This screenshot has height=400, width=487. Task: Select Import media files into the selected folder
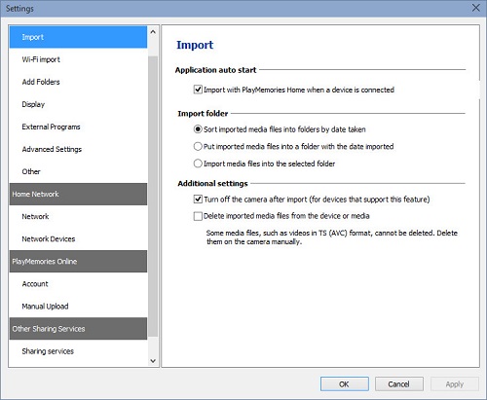(x=198, y=164)
